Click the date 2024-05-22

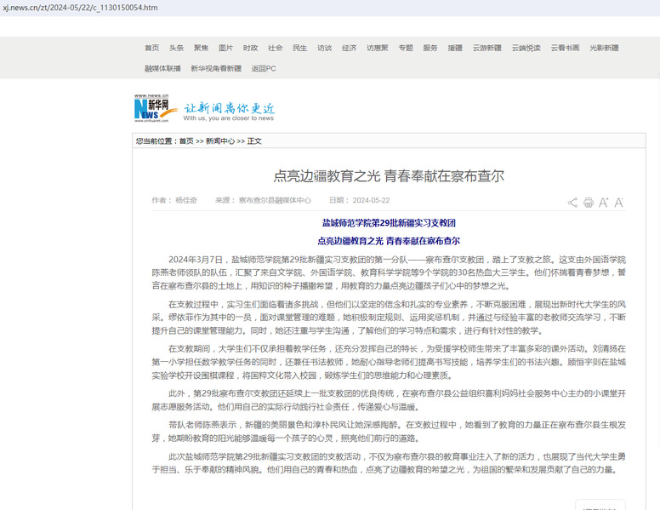371,200
